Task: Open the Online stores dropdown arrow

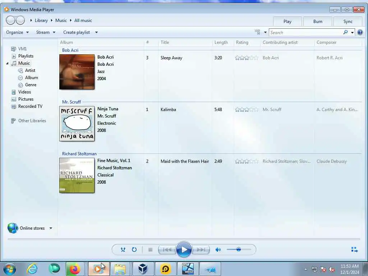Action: [x=51, y=228]
